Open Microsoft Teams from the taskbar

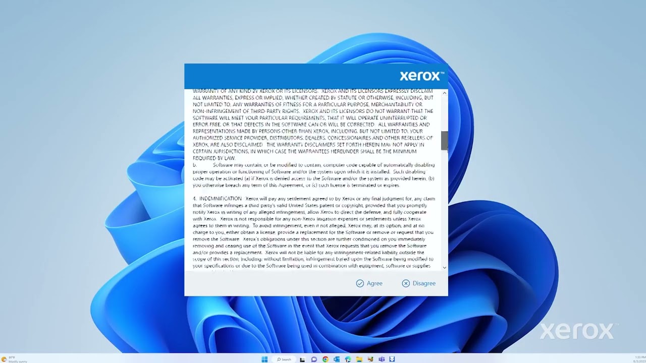pyautogui.click(x=382, y=359)
